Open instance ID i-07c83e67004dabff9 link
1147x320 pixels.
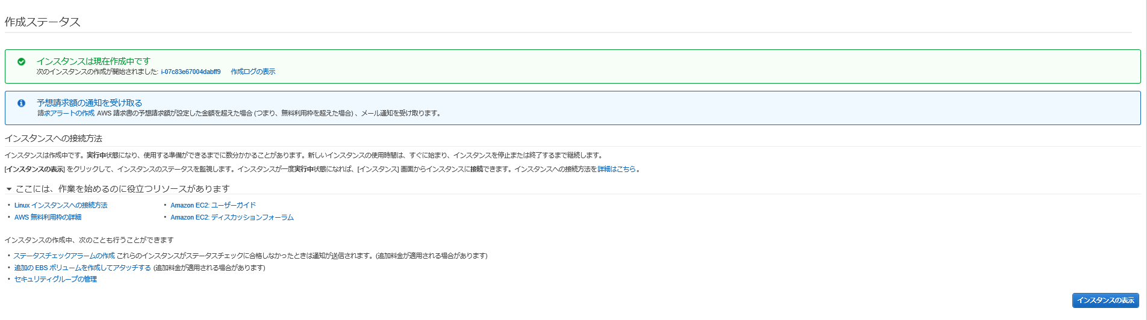pos(191,72)
